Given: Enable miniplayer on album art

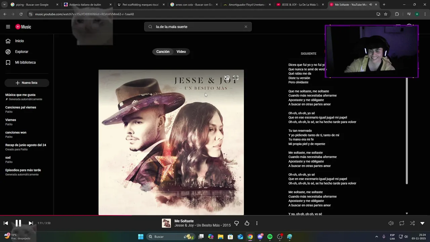Looking at the screenshot, I should (227, 78).
